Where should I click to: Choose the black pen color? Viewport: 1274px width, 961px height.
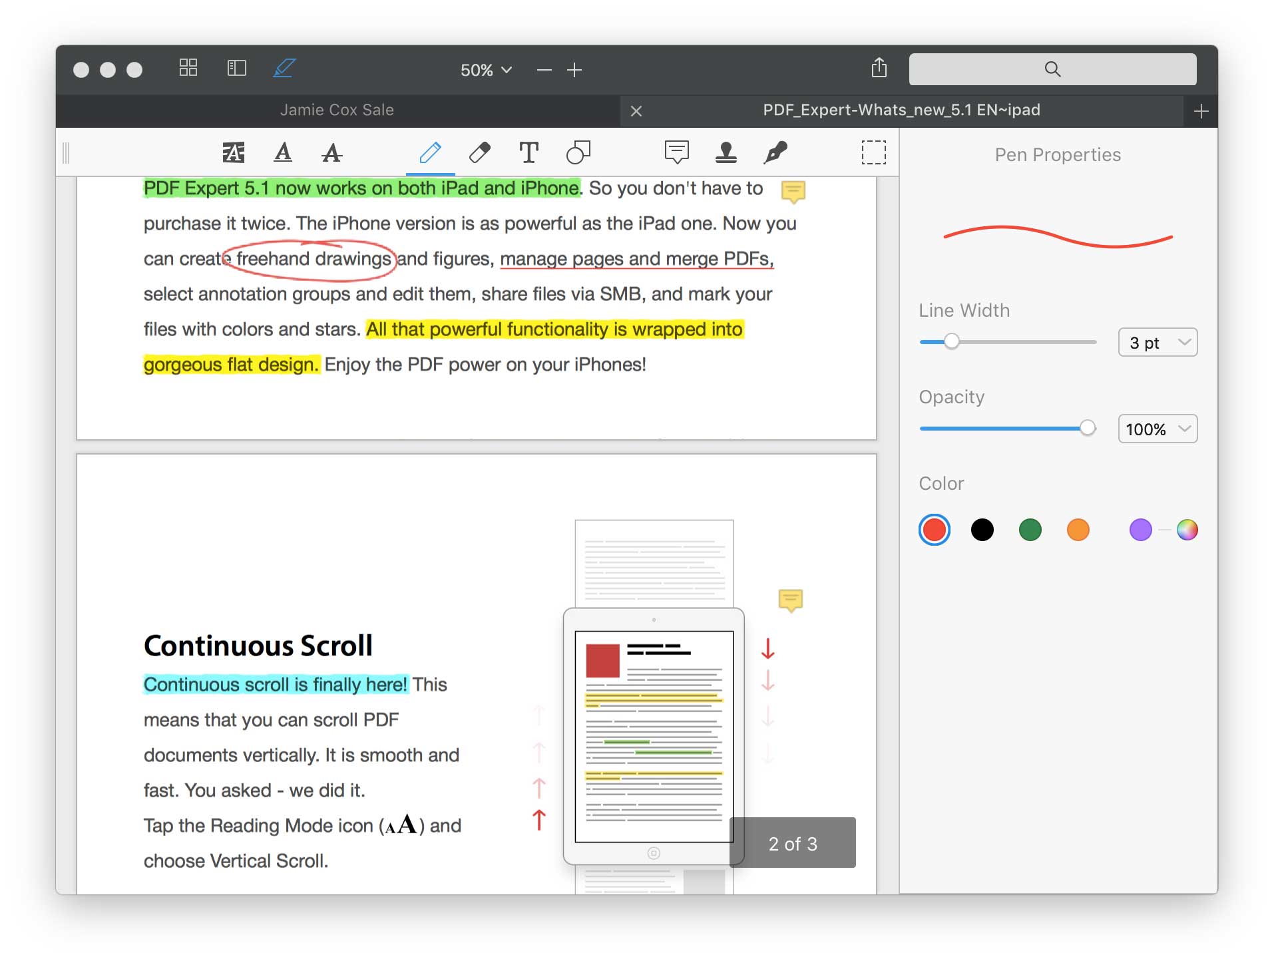(982, 530)
